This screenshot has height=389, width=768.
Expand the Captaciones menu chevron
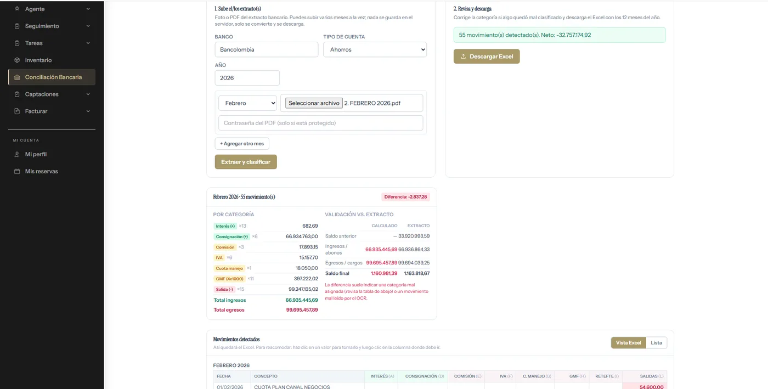(x=88, y=94)
